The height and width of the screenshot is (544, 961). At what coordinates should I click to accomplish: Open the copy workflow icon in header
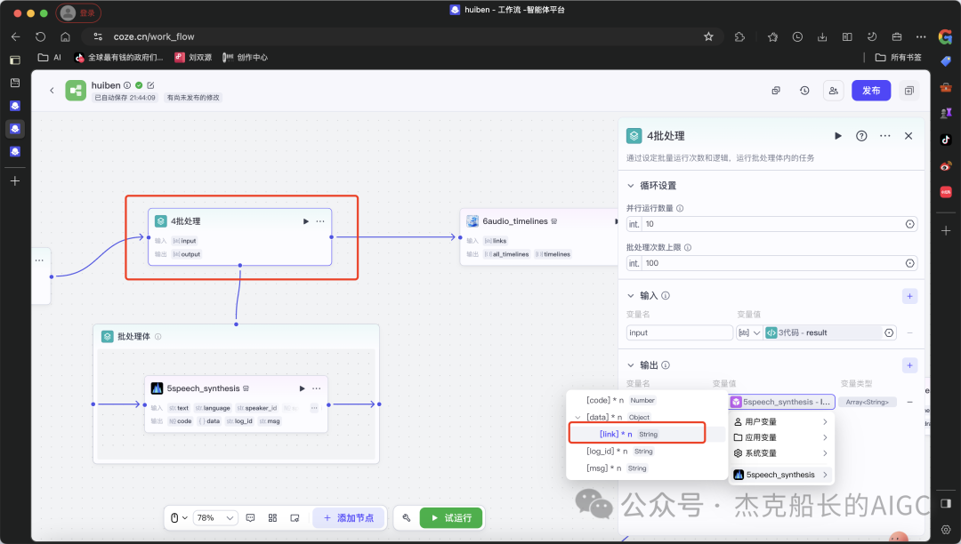click(776, 91)
